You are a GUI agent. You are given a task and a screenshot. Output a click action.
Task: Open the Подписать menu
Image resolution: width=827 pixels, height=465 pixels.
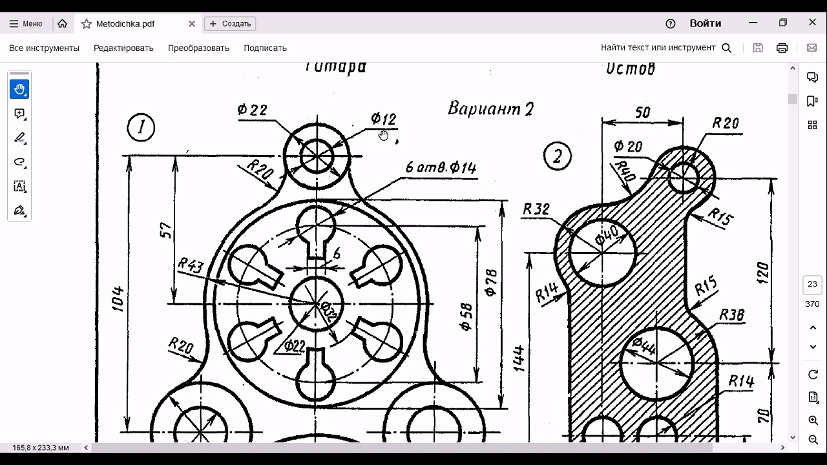click(265, 48)
